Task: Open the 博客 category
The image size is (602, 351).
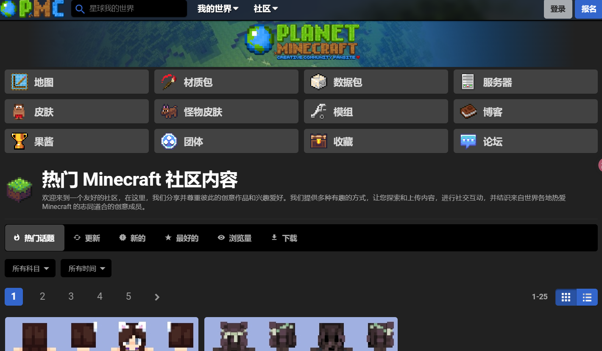Action: click(x=526, y=111)
